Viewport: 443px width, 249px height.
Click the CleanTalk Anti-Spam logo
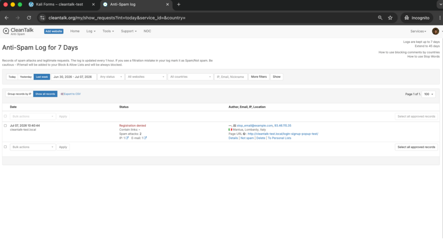click(18, 31)
